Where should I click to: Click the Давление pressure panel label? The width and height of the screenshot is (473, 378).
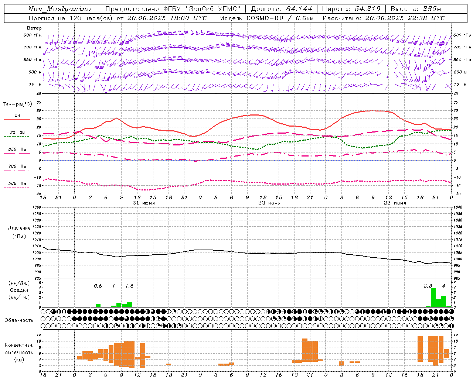tap(19, 228)
